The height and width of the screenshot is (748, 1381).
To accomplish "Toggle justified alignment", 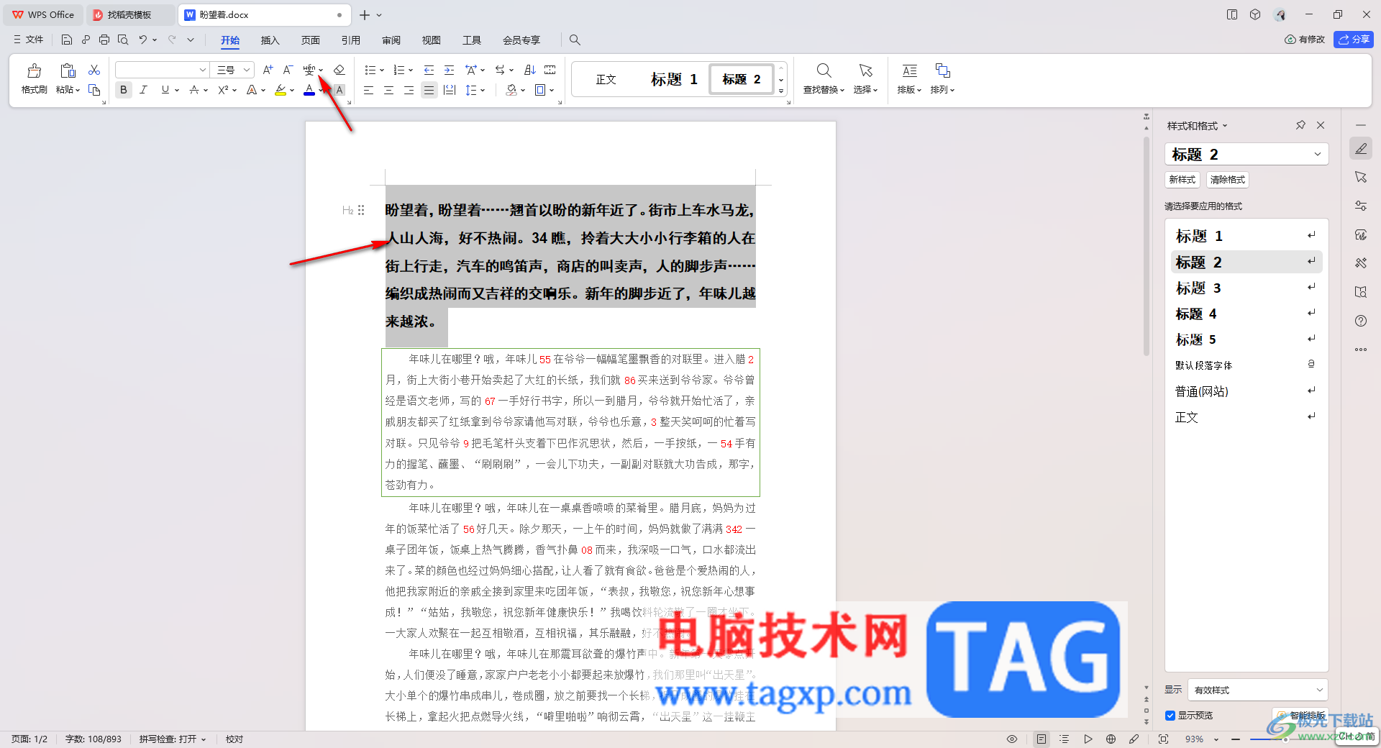I will 429,90.
